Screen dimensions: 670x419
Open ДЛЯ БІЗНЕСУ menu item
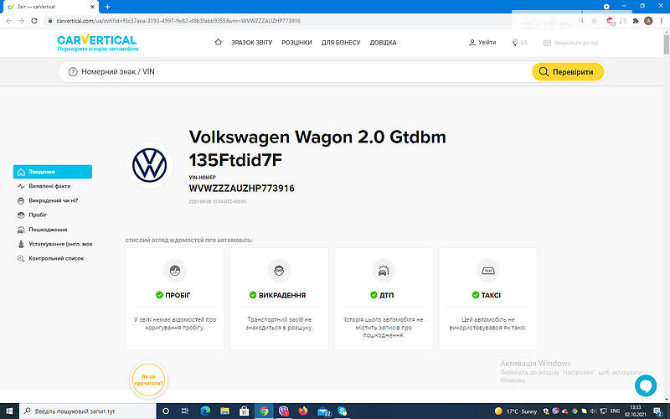[x=341, y=43]
